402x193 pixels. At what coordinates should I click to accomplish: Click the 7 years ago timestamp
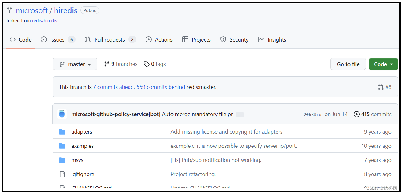tap(378, 160)
